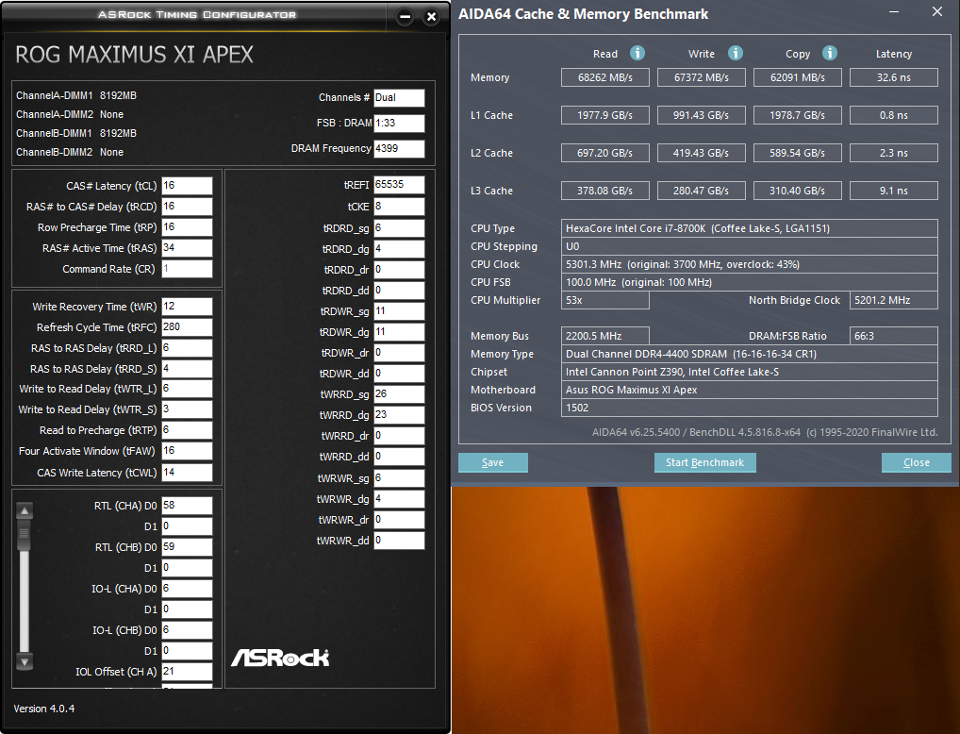Click the L2 Cache Latency value 2.3 ns
Viewport: 960px width, 734px height.
893,153
